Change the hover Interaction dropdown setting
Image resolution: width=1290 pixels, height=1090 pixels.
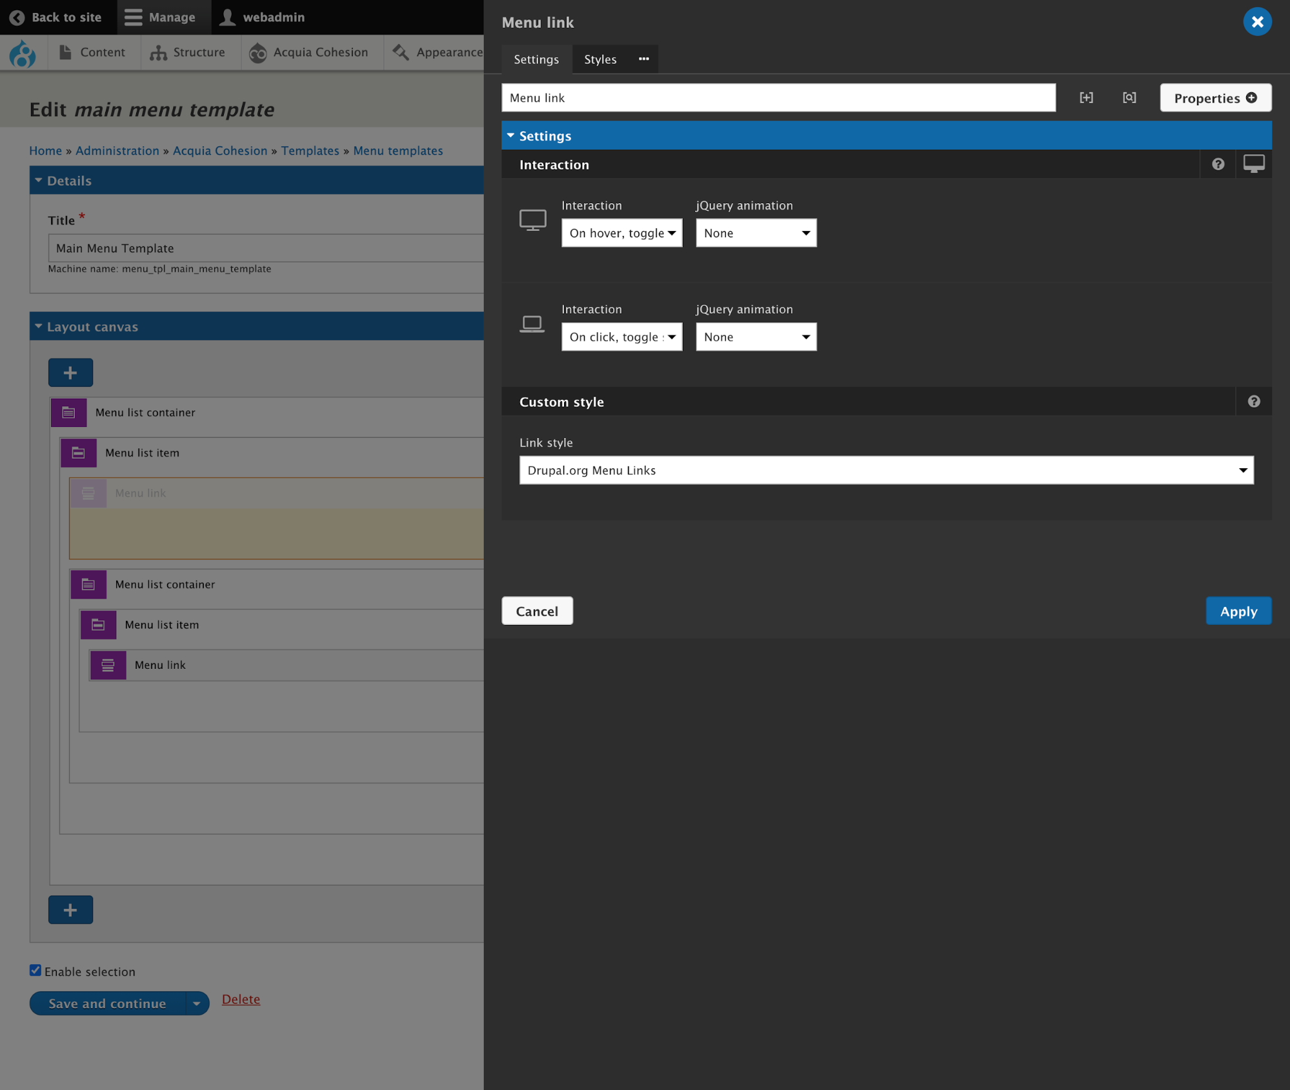click(x=622, y=232)
